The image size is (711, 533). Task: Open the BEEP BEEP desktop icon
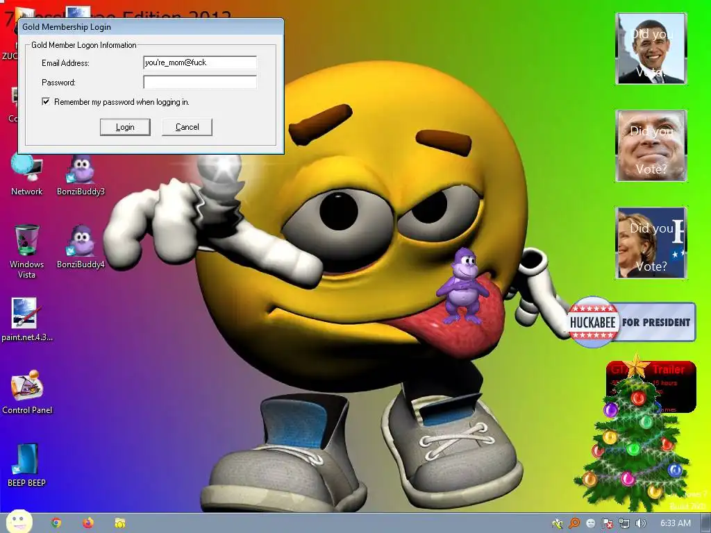(26, 465)
